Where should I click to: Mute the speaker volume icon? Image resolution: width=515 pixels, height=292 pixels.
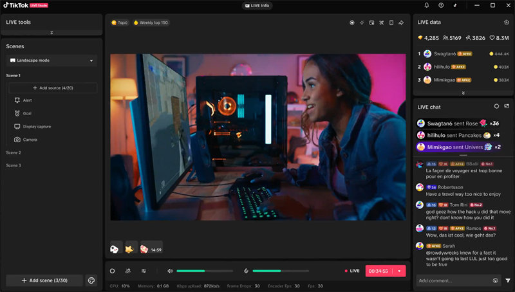(170, 271)
